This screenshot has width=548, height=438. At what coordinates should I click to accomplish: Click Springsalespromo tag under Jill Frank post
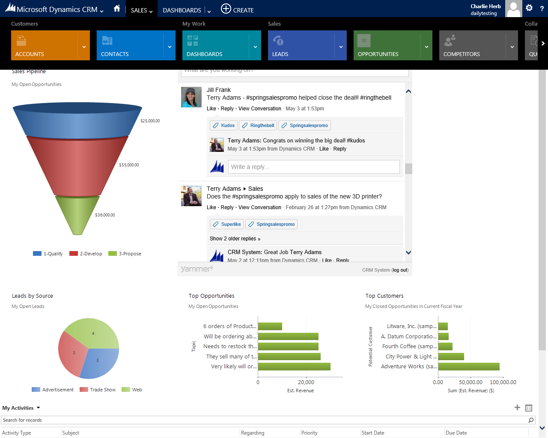point(304,125)
